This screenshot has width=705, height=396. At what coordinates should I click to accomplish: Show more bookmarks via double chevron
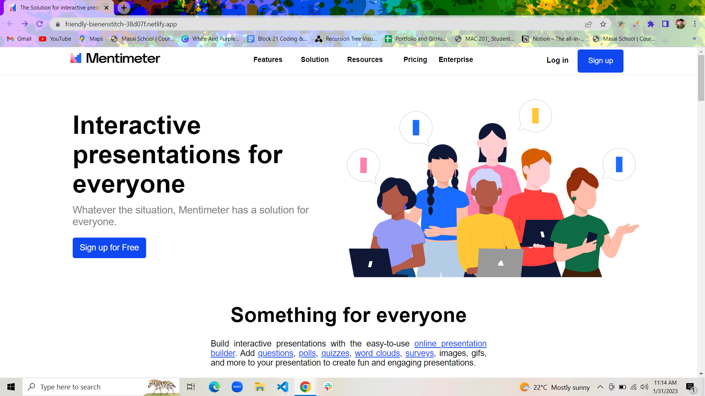(x=694, y=39)
